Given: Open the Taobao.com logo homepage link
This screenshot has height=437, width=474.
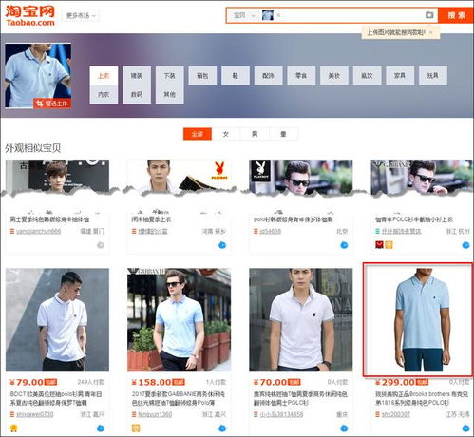Looking at the screenshot, I should coord(30,15).
